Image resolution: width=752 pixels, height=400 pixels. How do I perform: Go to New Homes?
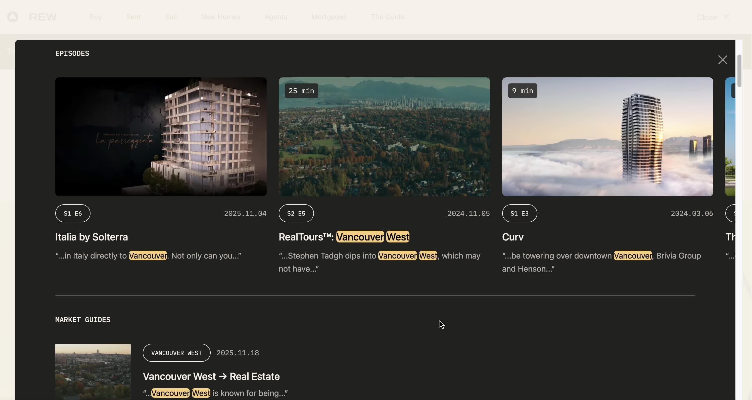(220, 17)
